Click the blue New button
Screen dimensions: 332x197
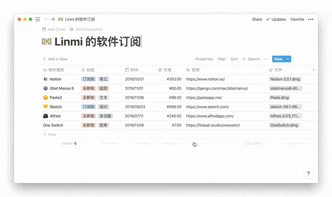[278, 59]
